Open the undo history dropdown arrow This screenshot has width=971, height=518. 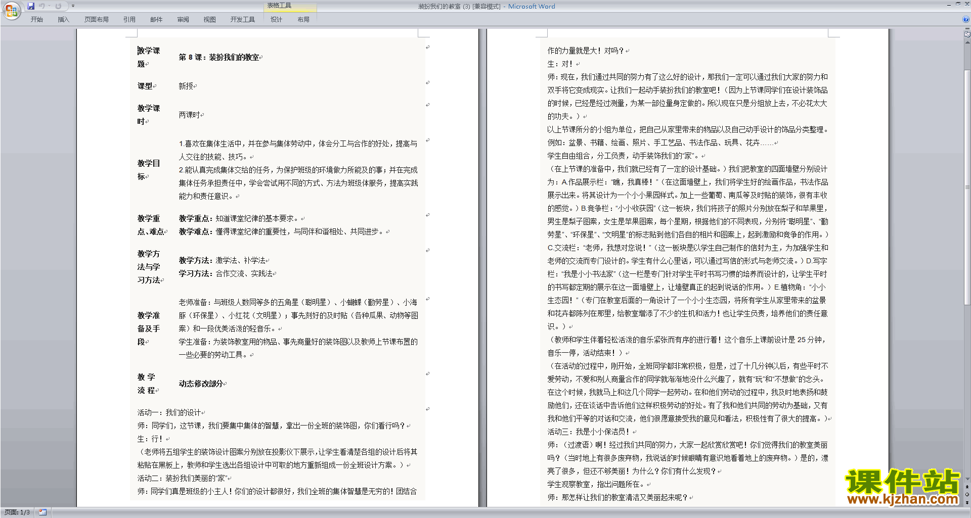point(50,6)
